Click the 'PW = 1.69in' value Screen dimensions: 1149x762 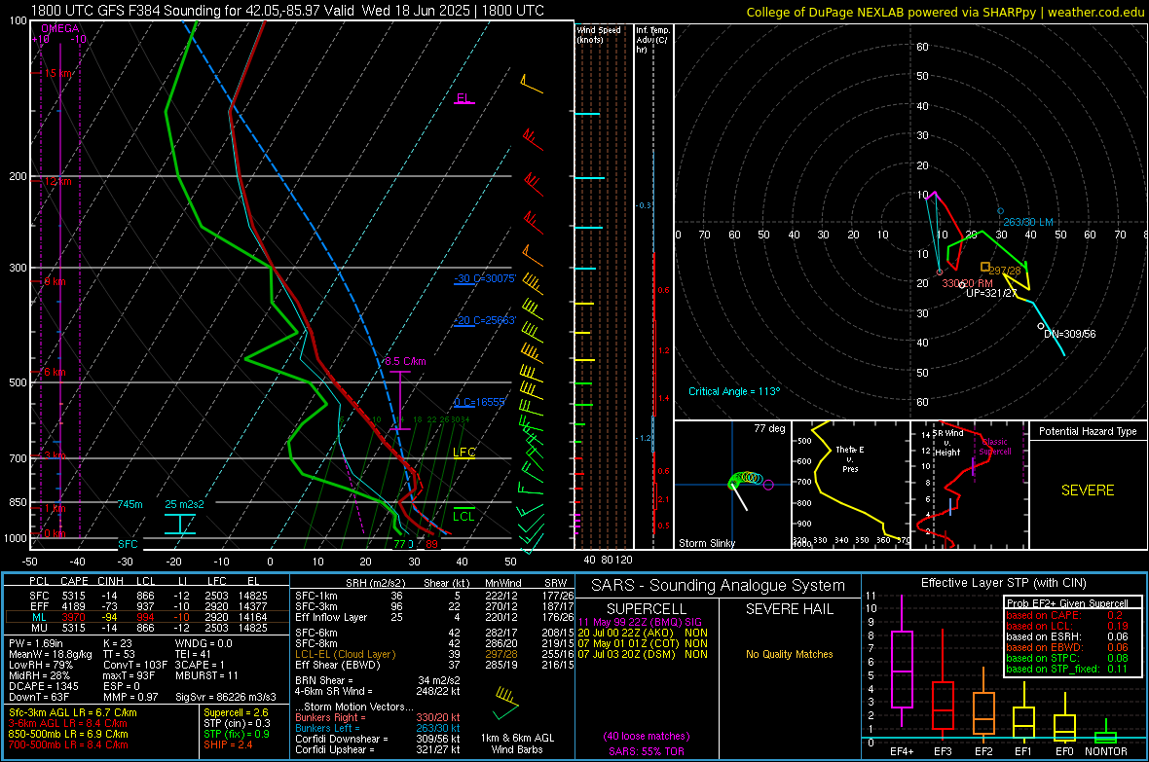tap(36, 643)
